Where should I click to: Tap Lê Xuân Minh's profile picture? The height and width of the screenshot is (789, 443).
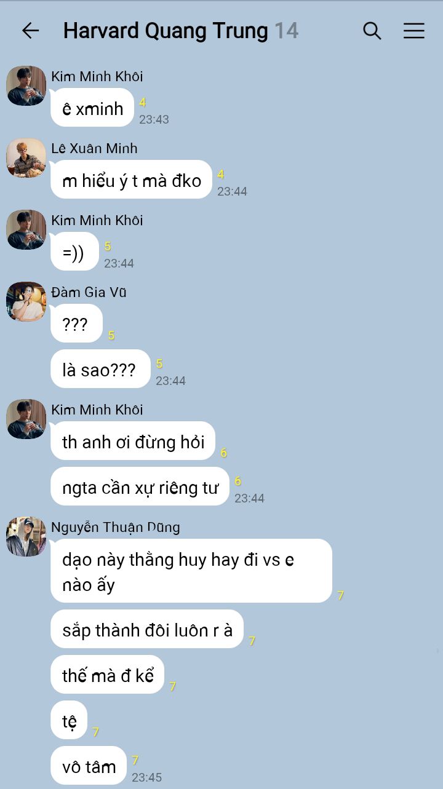click(26, 158)
